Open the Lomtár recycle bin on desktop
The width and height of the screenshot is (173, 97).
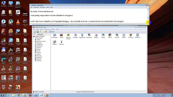pyautogui.click(x=4, y=88)
